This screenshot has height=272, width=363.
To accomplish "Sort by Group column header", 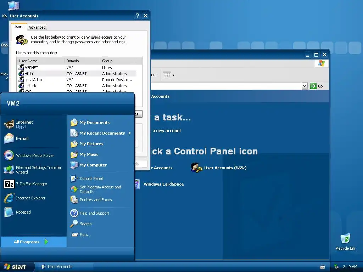I will (118, 61).
